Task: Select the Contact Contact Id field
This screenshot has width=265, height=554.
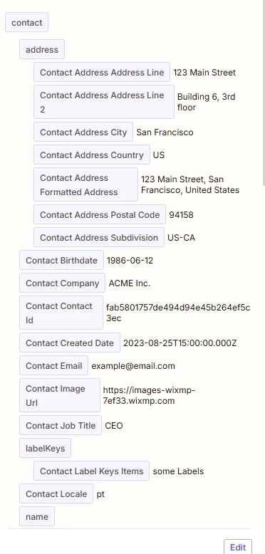Action: coord(61,313)
